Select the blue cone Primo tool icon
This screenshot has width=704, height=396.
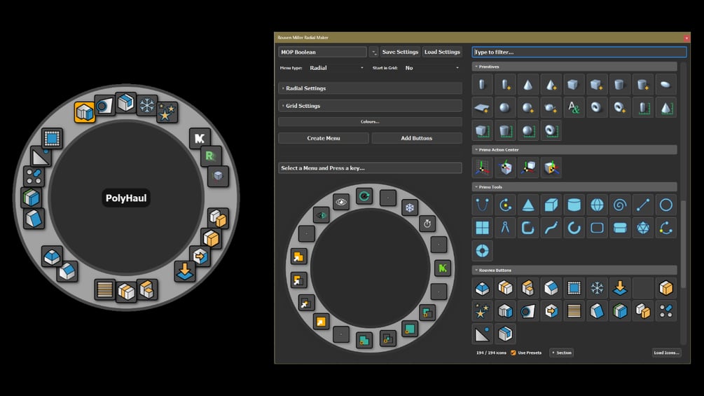pos(528,205)
